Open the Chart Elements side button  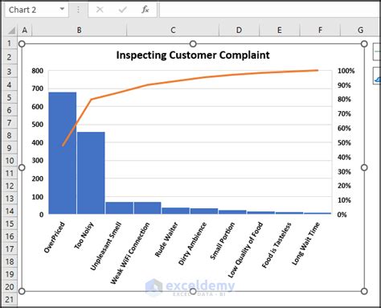pyautogui.click(x=377, y=51)
